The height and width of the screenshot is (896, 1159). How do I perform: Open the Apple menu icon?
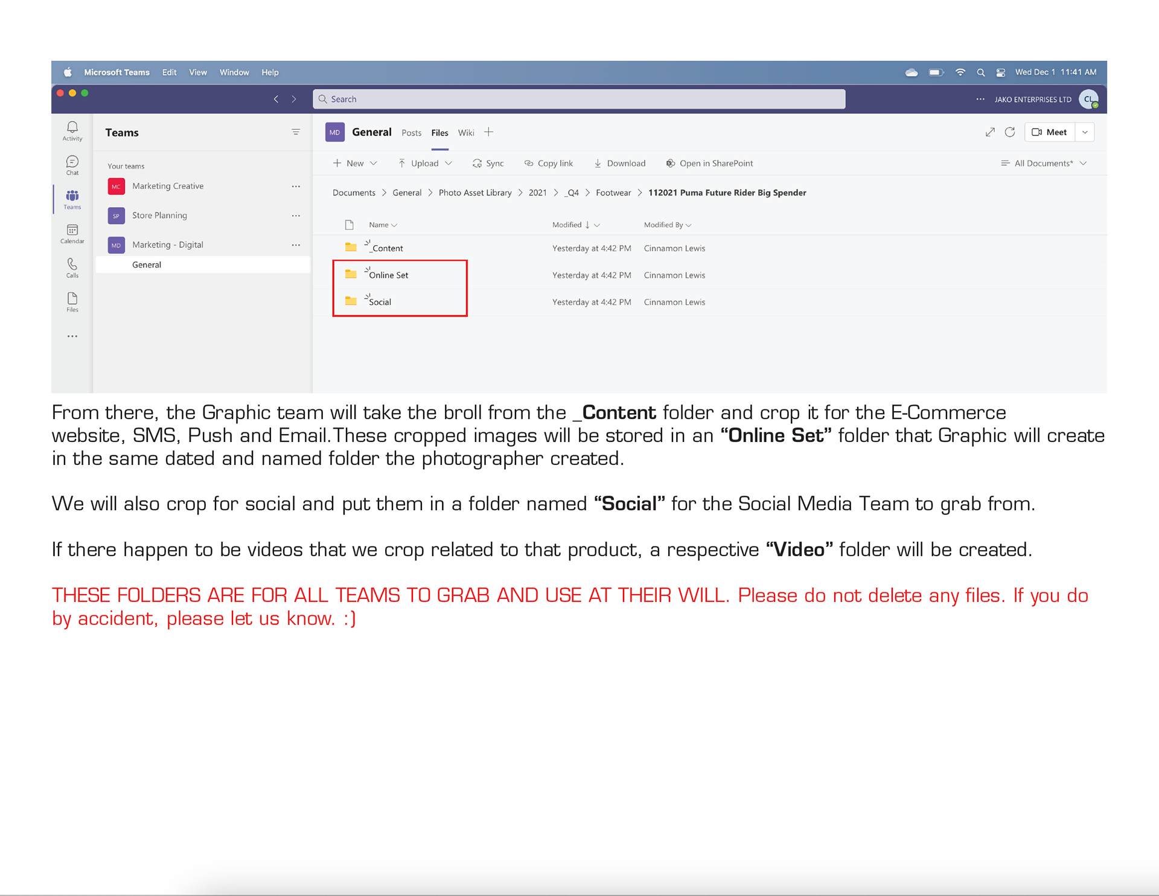(x=68, y=72)
